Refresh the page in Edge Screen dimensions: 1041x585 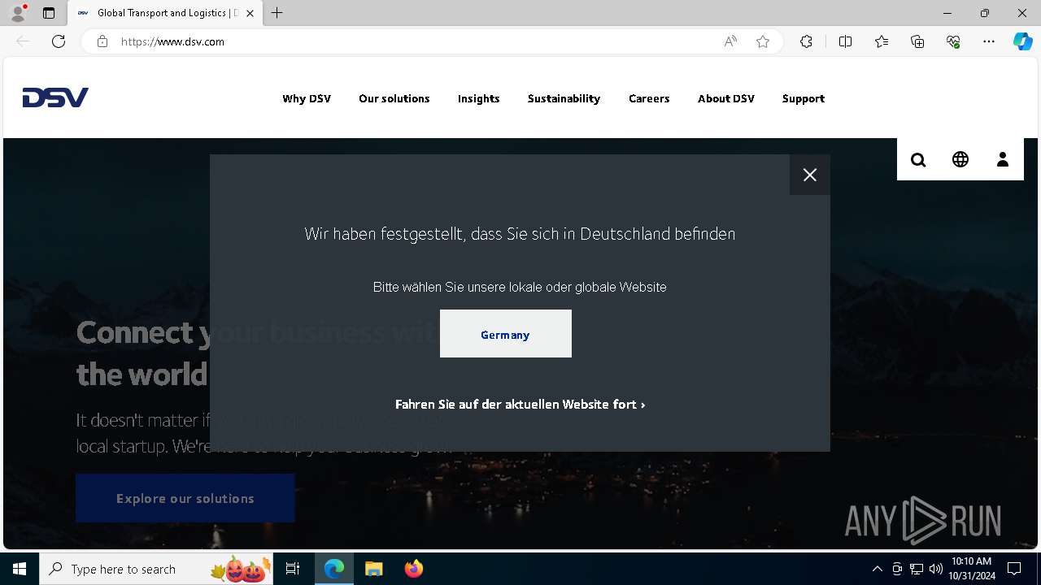[59, 41]
